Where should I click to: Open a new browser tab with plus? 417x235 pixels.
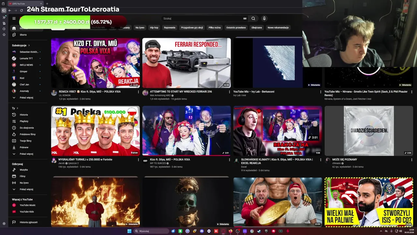click(47, 4)
